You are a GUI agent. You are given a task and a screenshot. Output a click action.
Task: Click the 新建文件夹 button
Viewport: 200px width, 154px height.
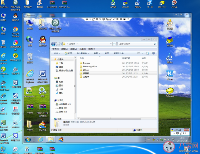[118, 53]
